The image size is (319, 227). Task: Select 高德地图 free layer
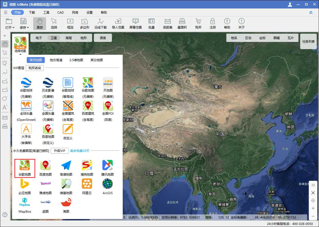tap(66, 168)
